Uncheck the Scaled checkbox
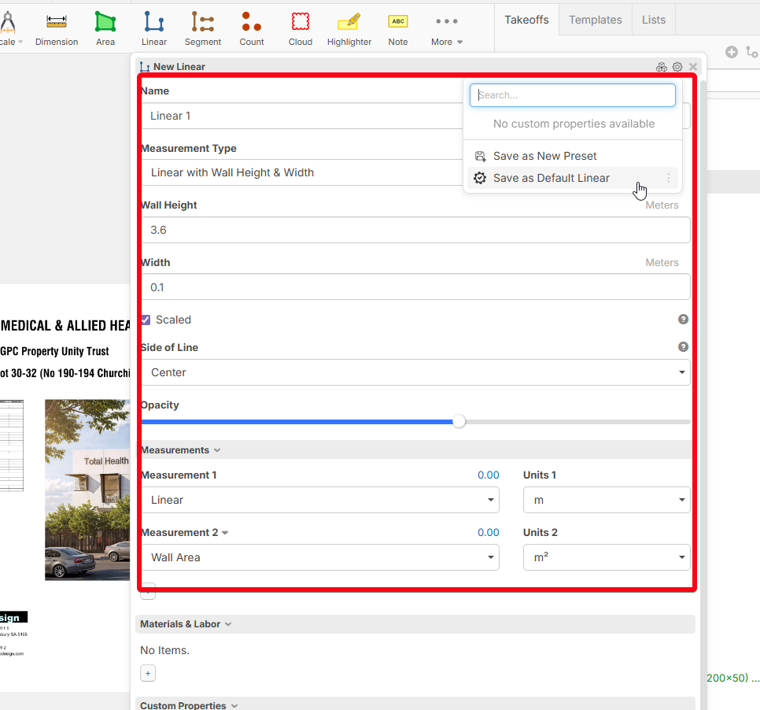 (146, 320)
